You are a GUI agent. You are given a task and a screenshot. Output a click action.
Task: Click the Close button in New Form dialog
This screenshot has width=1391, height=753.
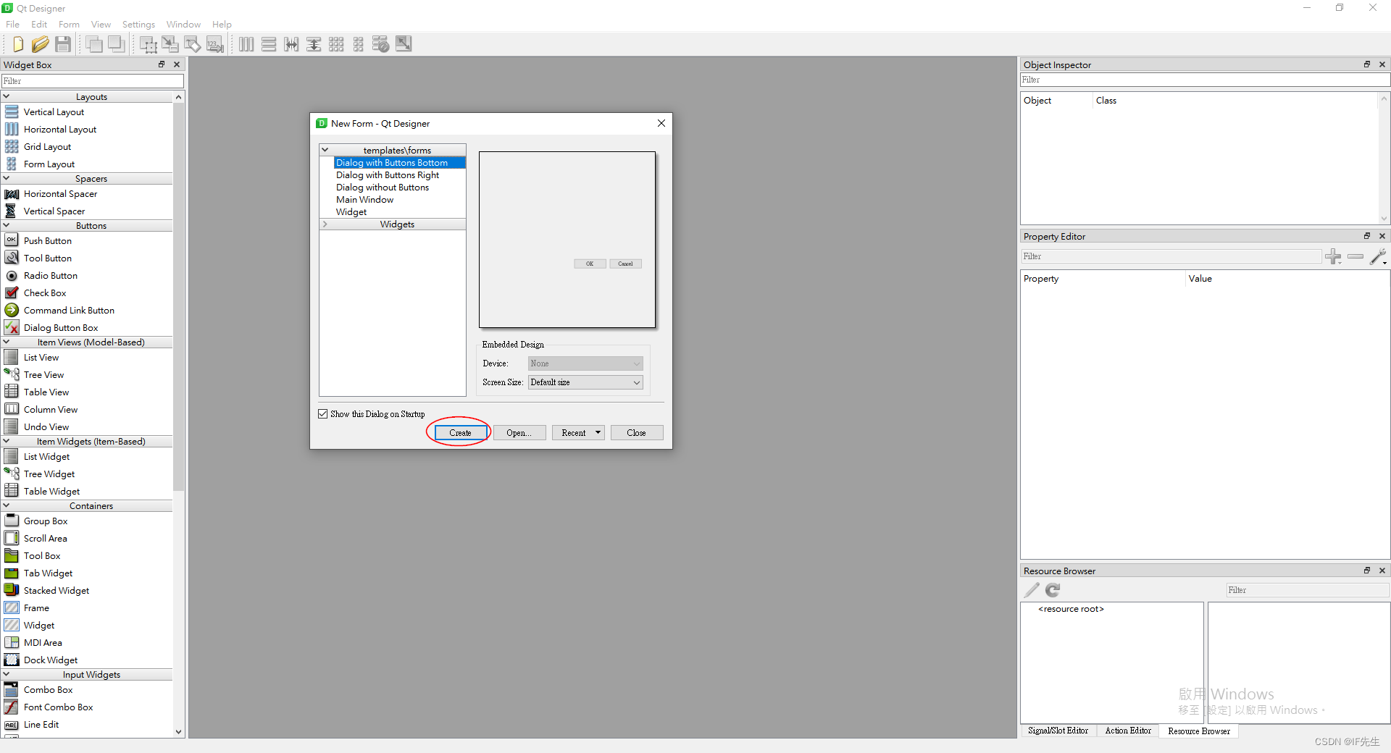pyautogui.click(x=637, y=433)
